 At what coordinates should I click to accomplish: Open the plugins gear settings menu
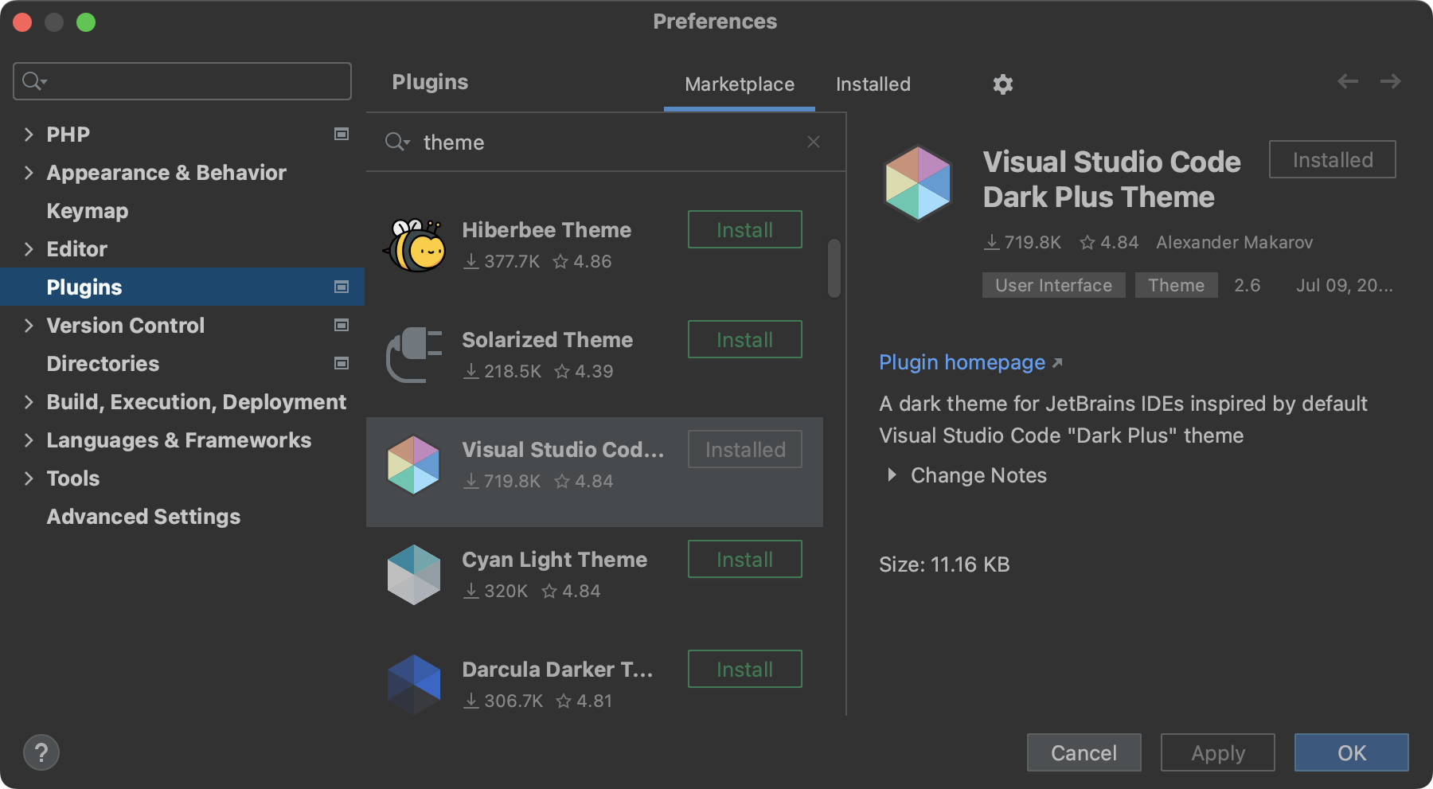1002,84
